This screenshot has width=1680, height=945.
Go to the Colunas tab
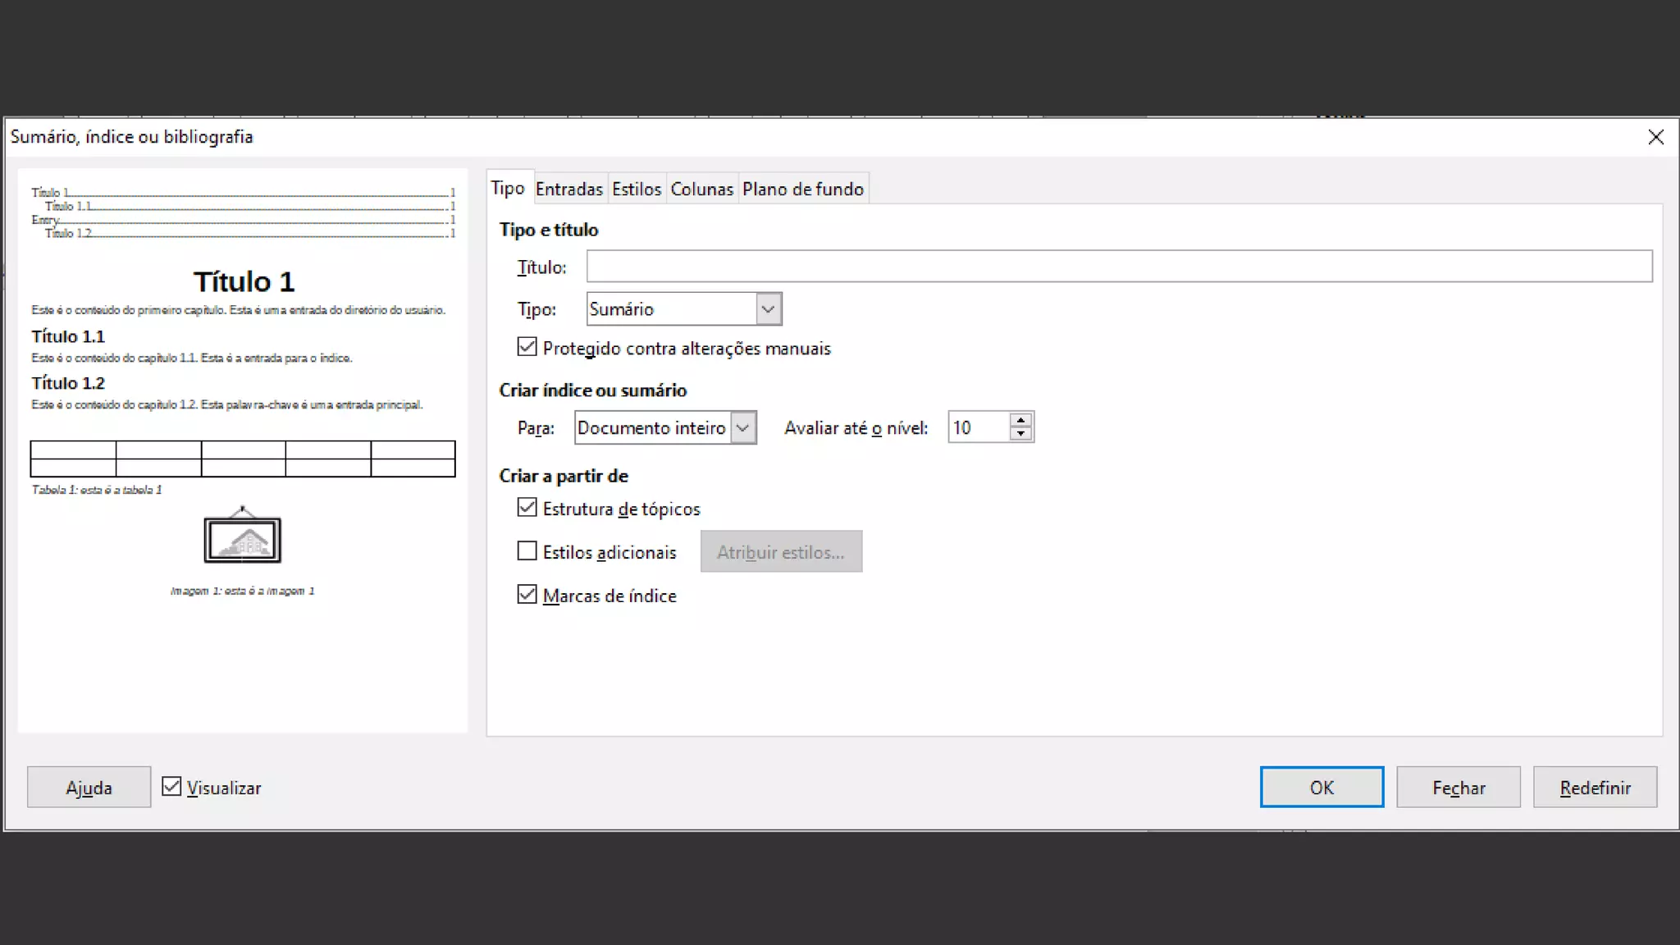(701, 189)
